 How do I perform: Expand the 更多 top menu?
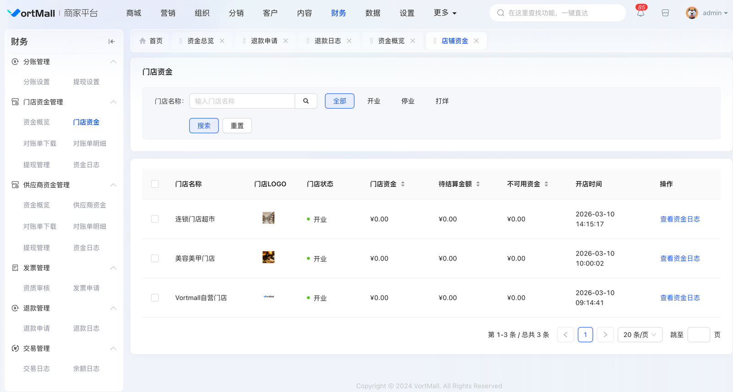coord(445,13)
